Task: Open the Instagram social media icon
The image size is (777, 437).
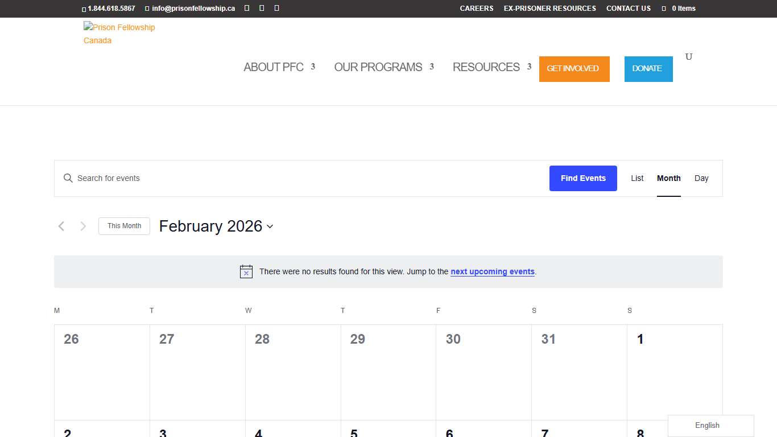Action: [x=262, y=8]
